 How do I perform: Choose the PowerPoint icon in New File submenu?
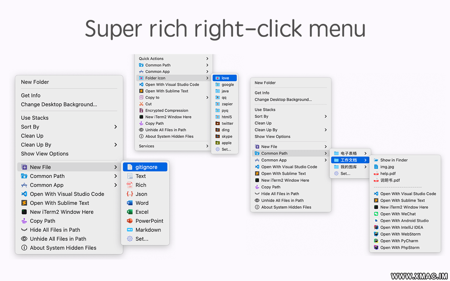coord(130,221)
